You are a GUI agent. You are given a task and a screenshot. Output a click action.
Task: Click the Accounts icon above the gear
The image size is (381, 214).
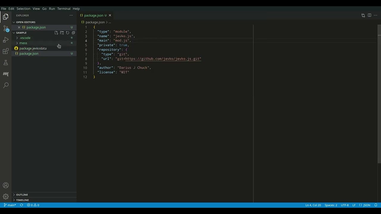tap(6, 185)
